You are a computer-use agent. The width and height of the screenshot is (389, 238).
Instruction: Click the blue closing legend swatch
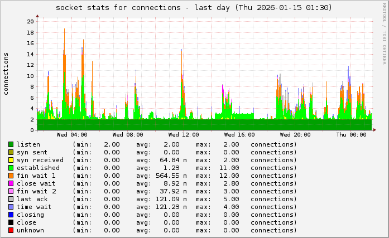coord(11,215)
